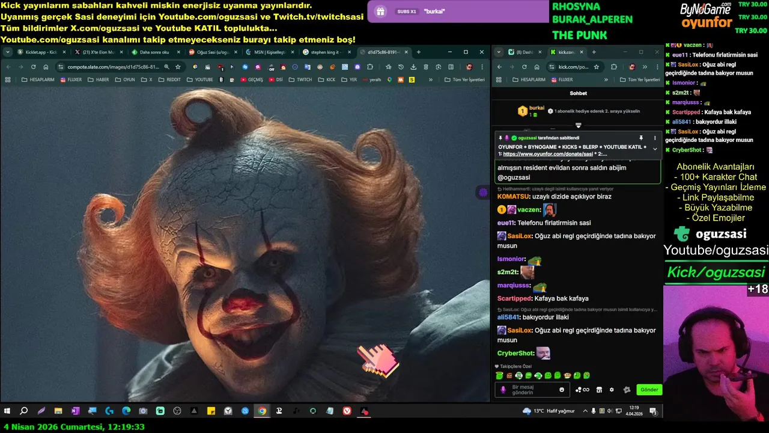Navigate back in left browser window
Screen dimensions: 769x433
(8, 67)
